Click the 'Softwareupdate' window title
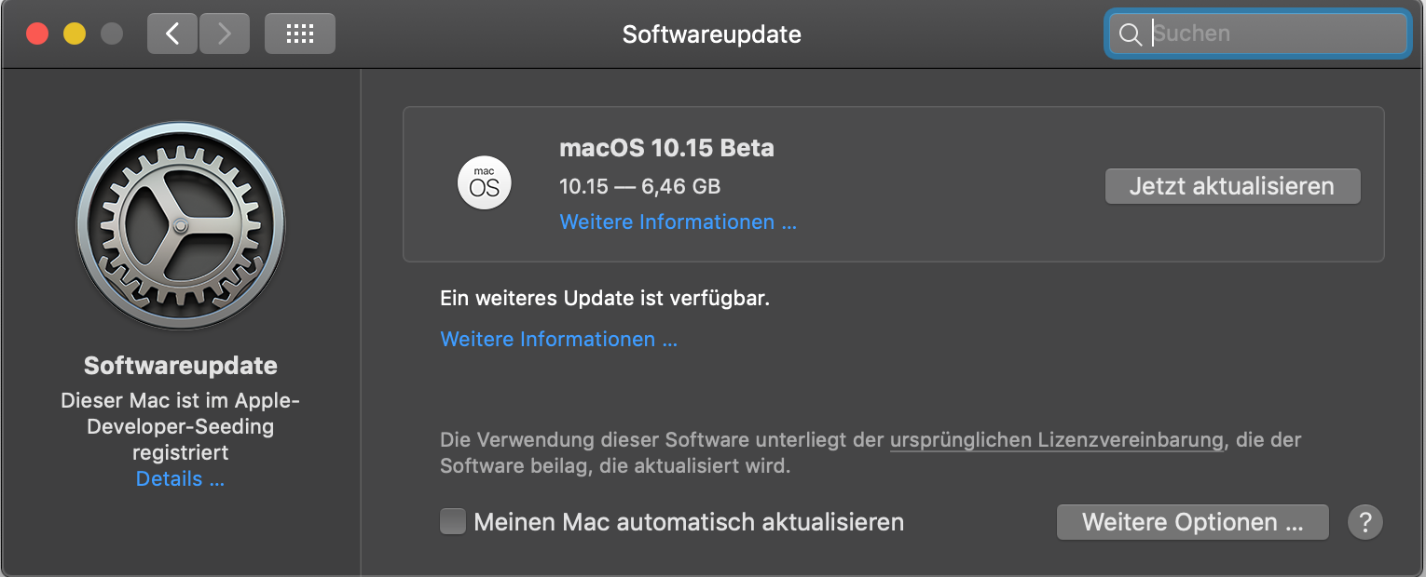 click(711, 34)
